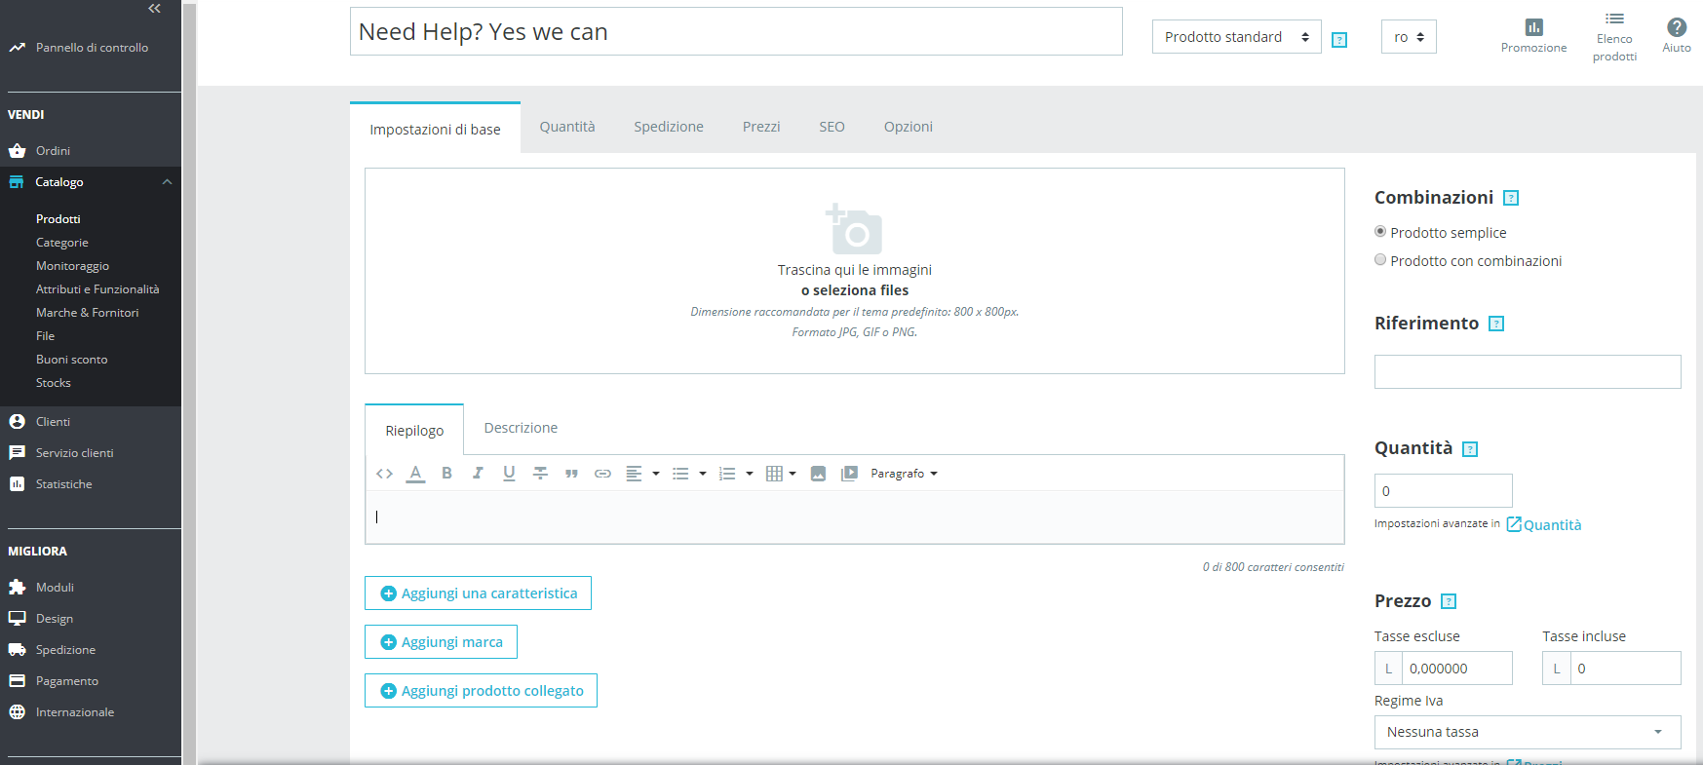The width and height of the screenshot is (1703, 765).
Task: Insert an image in editor
Action: [818, 474]
